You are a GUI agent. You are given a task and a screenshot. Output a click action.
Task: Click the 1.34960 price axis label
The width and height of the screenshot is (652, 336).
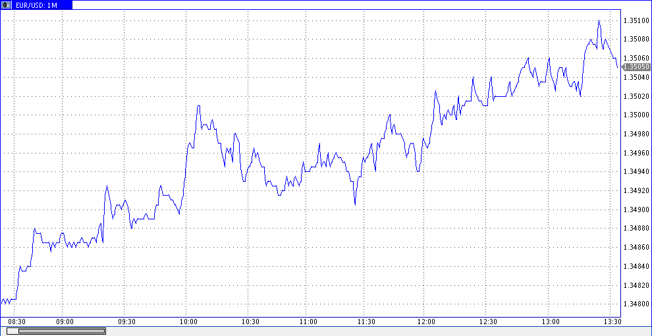pos(637,153)
